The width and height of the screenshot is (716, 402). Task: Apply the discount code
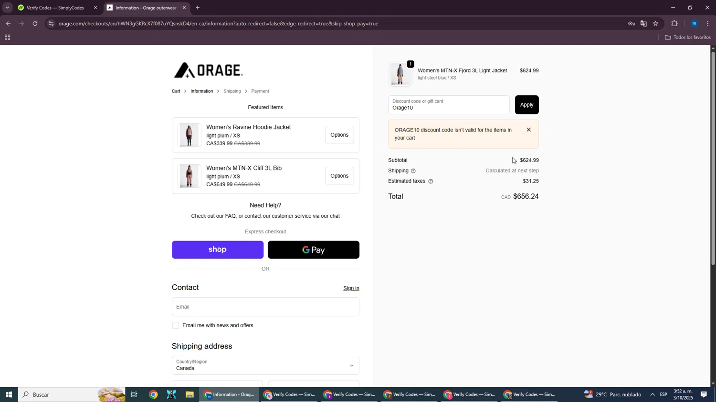click(x=526, y=105)
